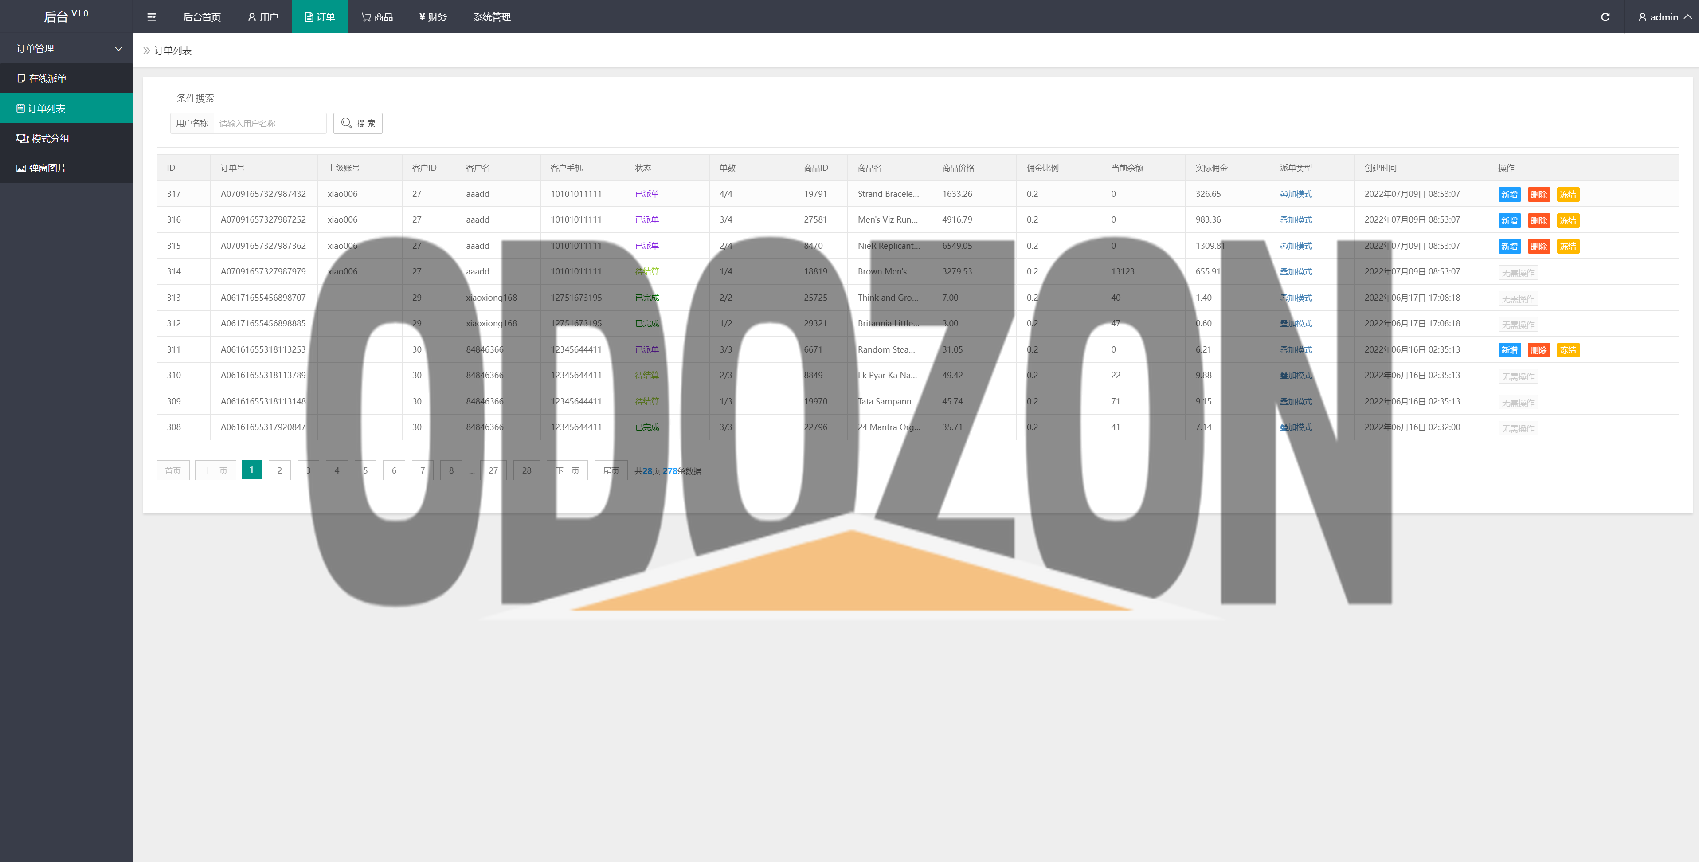Open 弹窗图片 in sidebar

(x=66, y=168)
